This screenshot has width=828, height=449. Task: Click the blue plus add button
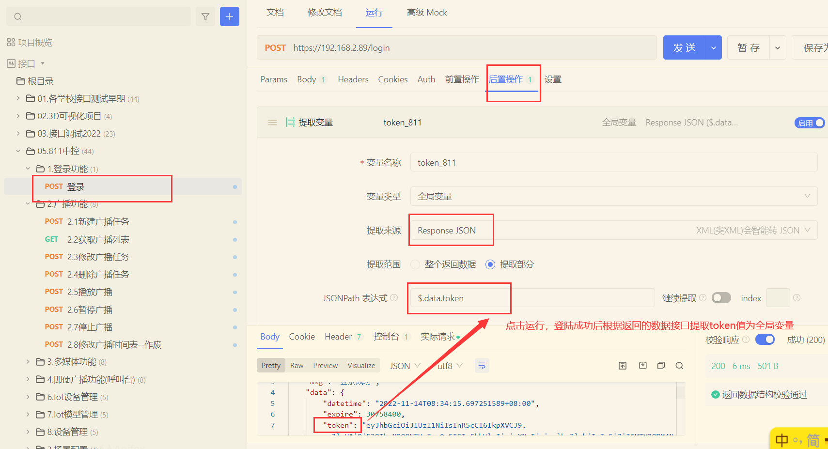pyautogui.click(x=230, y=17)
